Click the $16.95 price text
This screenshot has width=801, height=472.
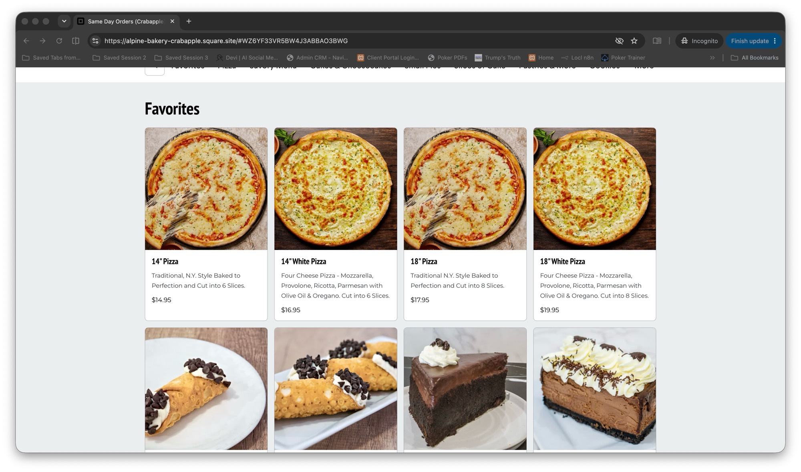pyautogui.click(x=291, y=310)
